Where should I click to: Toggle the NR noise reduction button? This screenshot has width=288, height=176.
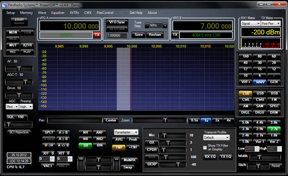(x=86, y=133)
